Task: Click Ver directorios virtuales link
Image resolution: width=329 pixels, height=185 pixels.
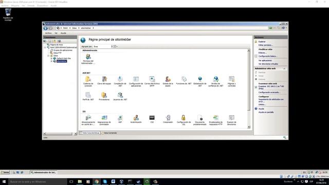Action: tap(268, 64)
